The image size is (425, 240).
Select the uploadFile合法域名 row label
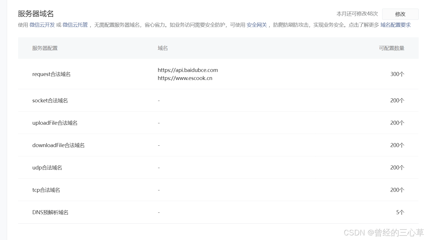[55, 123]
